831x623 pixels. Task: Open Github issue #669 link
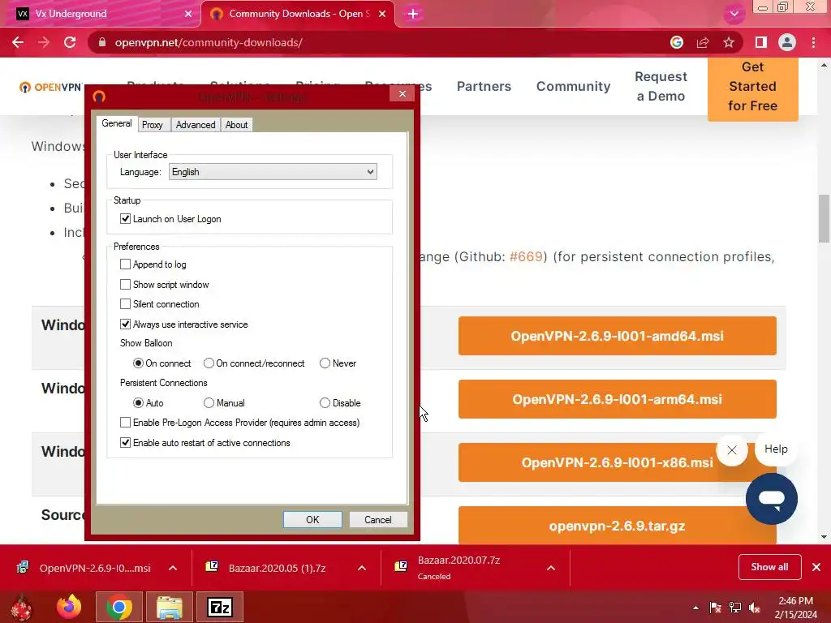click(x=526, y=257)
